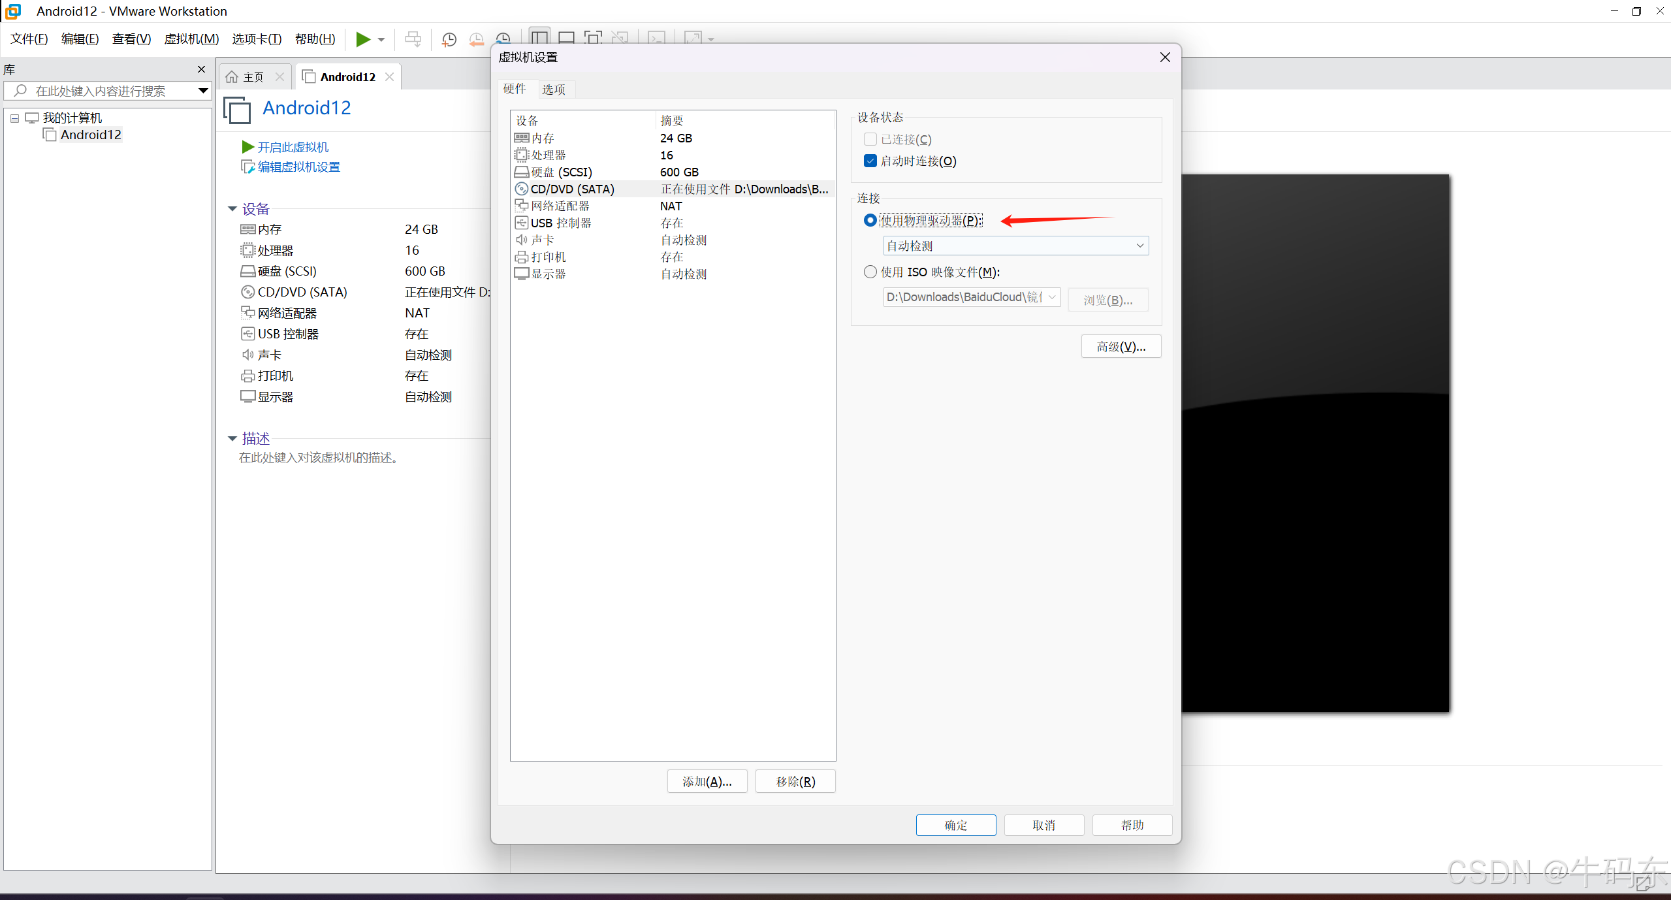Select the USB 控制器 device row
Image resolution: width=1671 pixels, height=900 pixels.
click(x=560, y=223)
